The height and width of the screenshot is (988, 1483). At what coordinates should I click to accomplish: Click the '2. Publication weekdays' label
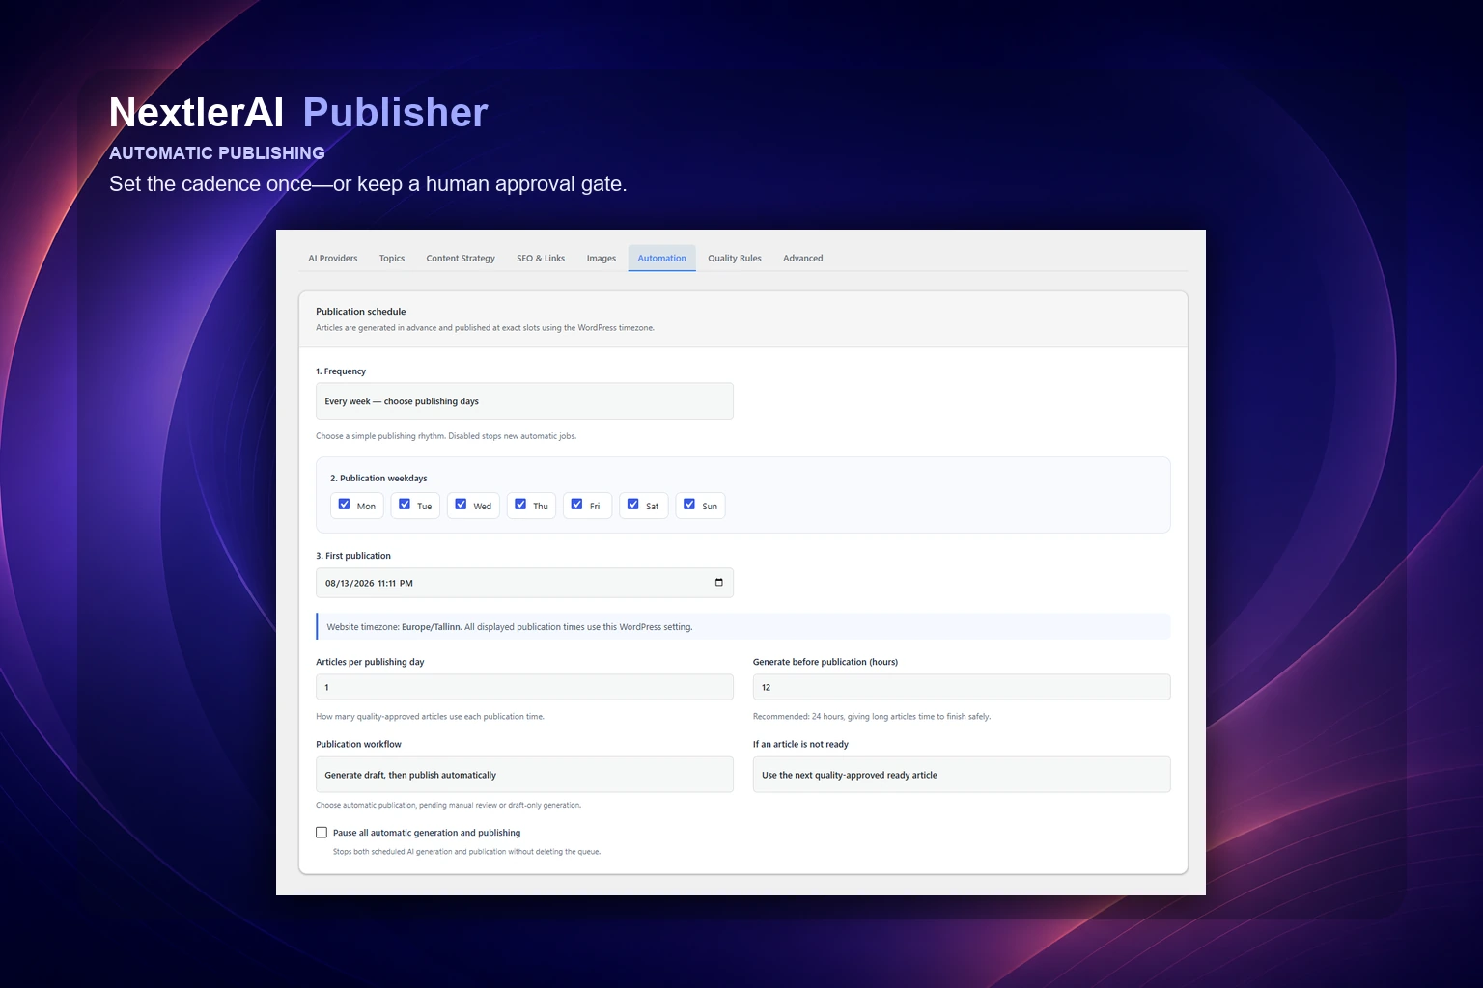(378, 479)
